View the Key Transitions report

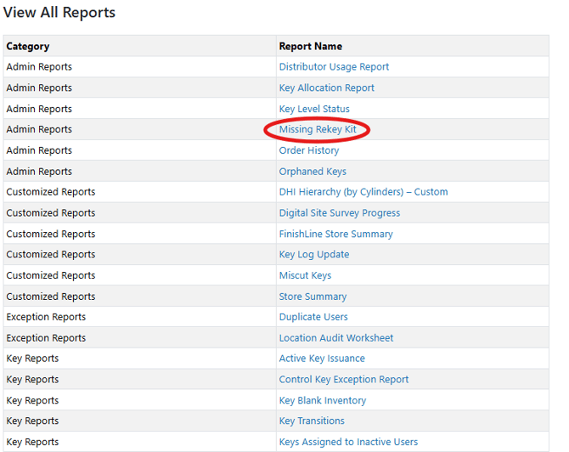coord(312,421)
